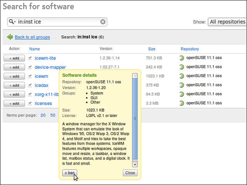Click the Software details scrollbar thumb
The image size is (247, 185).
coord(135,119)
